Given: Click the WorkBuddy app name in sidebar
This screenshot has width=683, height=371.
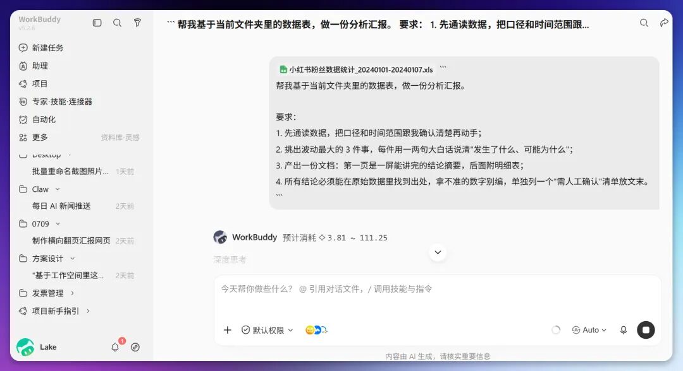Looking at the screenshot, I should [x=40, y=19].
